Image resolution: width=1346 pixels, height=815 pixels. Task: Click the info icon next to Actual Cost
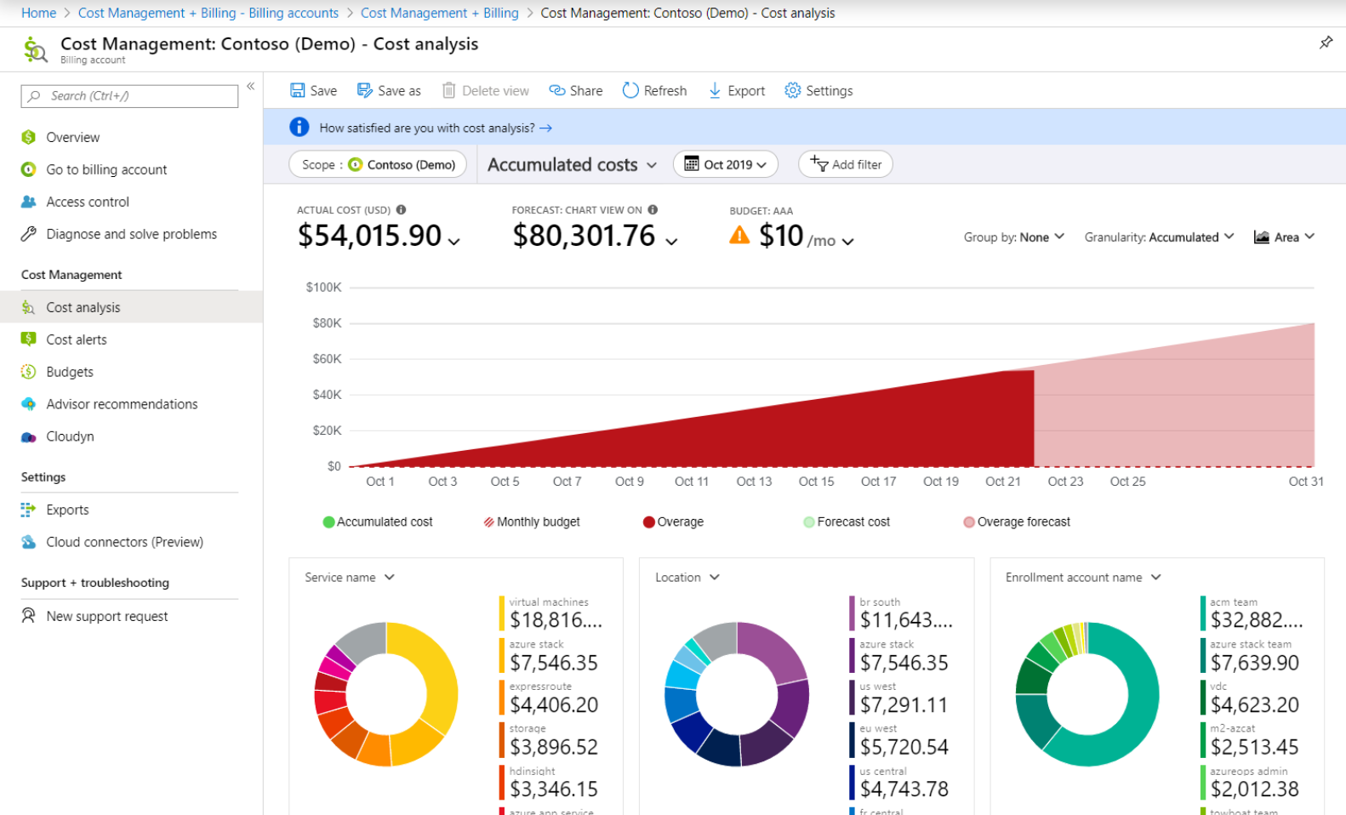coord(401,210)
